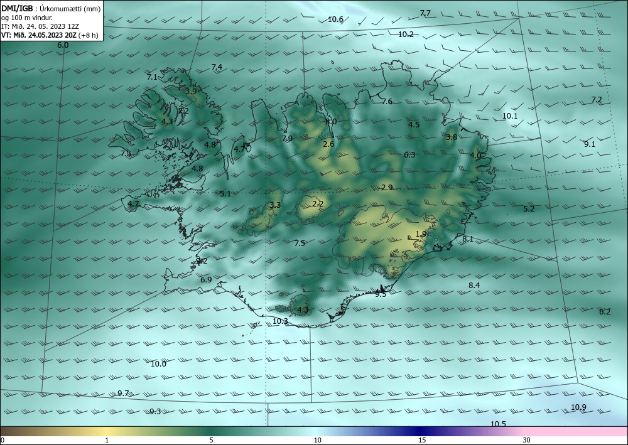Click the '5' label on the colour scale

click(211, 441)
